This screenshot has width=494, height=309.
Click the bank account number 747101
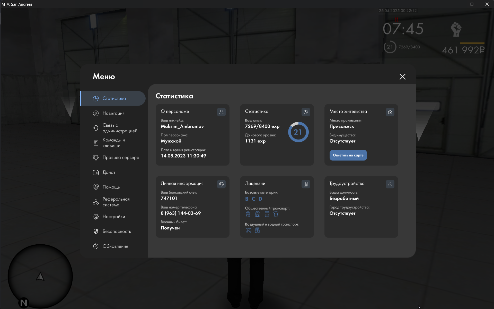pyautogui.click(x=169, y=199)
